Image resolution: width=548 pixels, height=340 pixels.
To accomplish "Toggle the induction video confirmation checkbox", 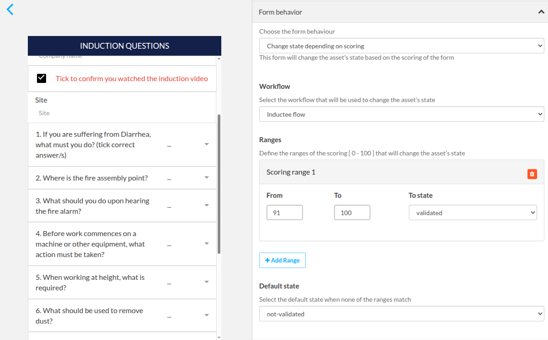I will click(42, 78).
